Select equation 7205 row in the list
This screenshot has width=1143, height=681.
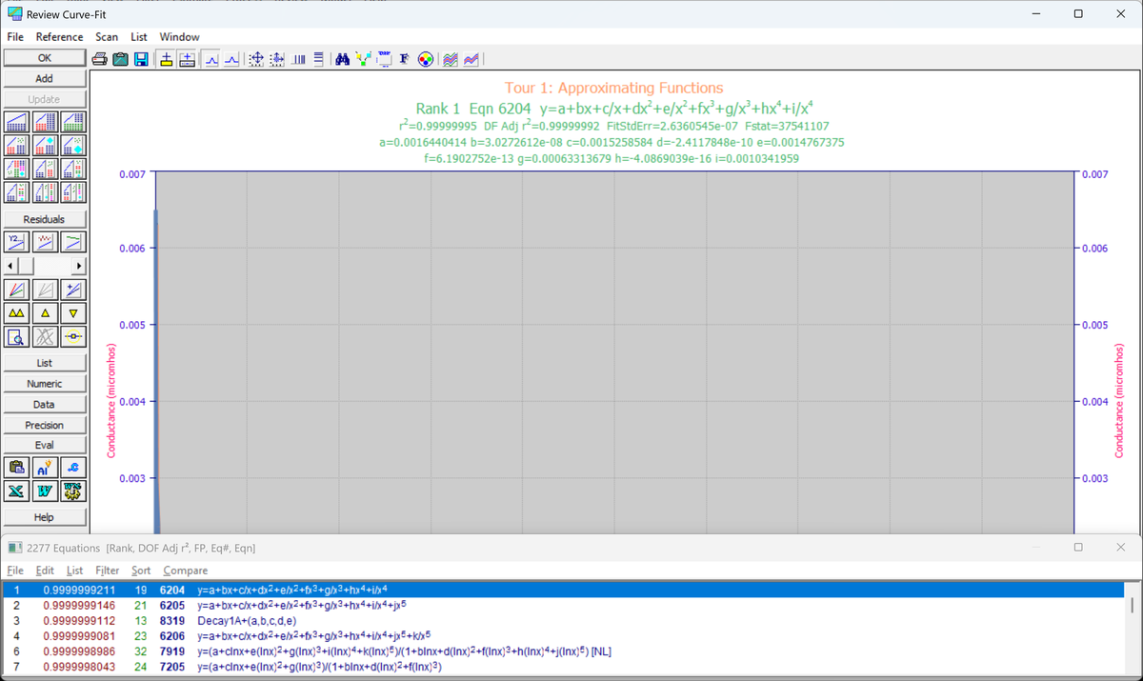(x=562, y=667)
